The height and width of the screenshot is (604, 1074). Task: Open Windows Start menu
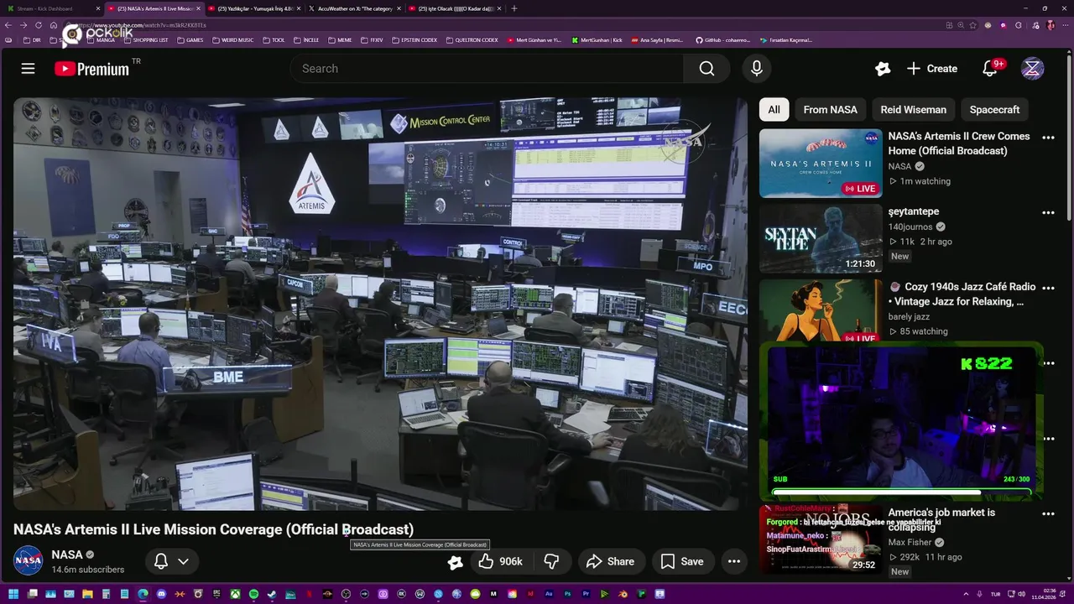[x=13, y=594]
